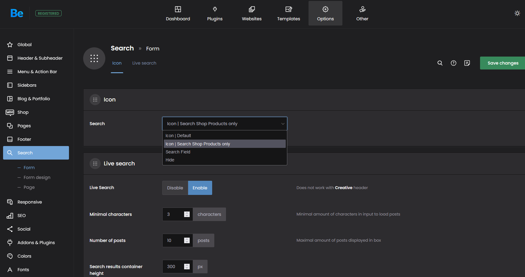Open the notes document icon

pyautogui.click(x=467, y=63)
